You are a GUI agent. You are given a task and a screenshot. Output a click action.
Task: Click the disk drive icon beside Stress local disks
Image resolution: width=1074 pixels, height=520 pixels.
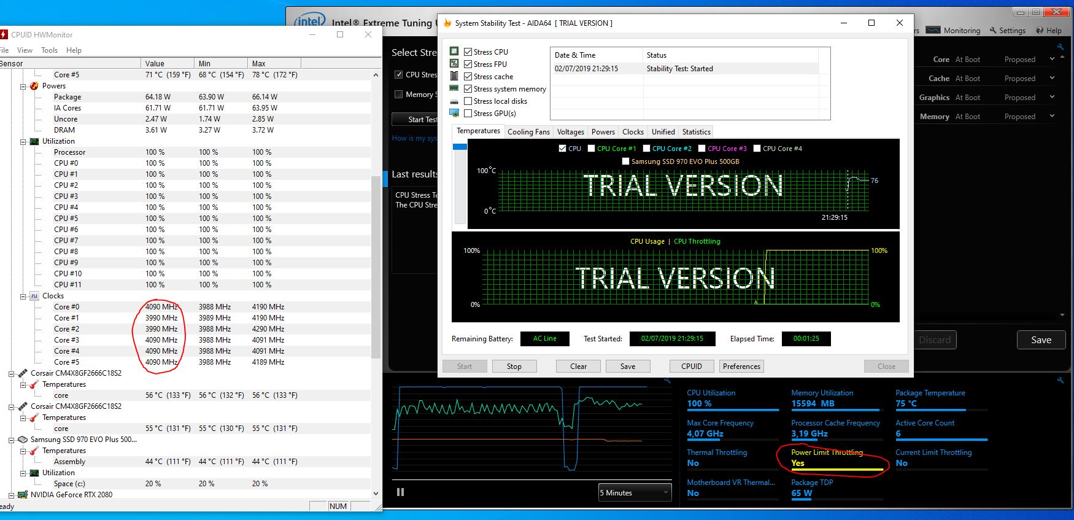pos(454,101)
